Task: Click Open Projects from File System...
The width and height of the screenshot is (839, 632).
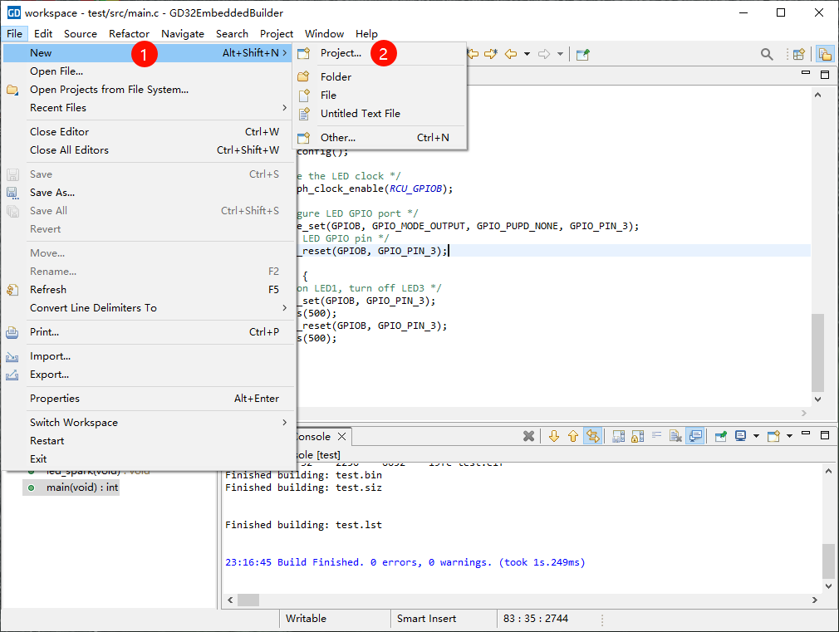Action: (109, 90)
